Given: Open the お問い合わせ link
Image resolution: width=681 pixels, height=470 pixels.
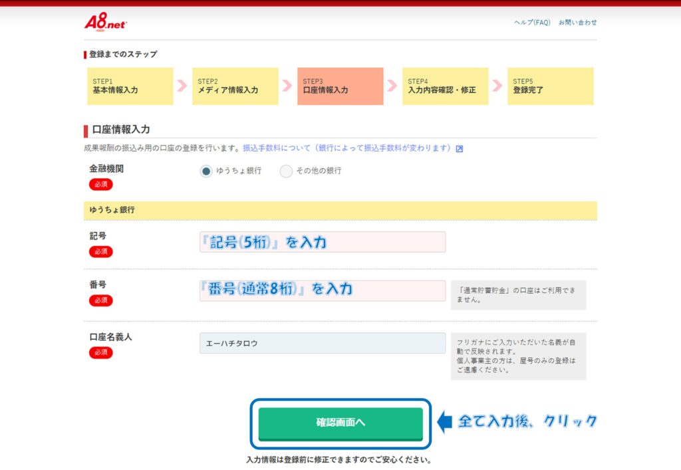Looking at the screenshot, I should tap(577, 23).
